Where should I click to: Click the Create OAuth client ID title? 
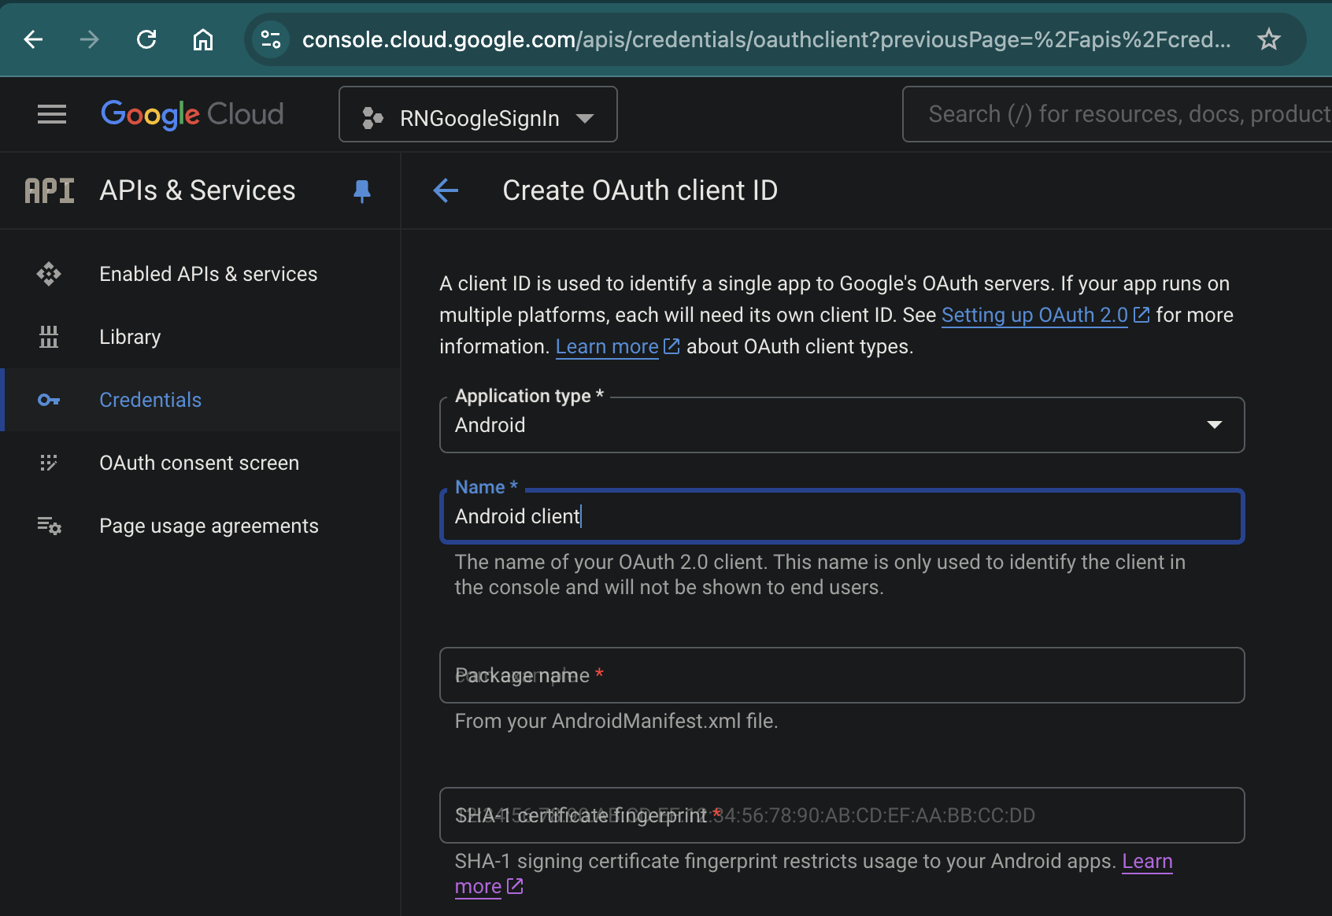click(x=640, y=190)
